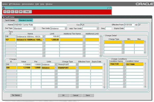This screenshot has height=102, width=154.
Task: Click the Ccy field showing PLN
Action: pos(90,25)
